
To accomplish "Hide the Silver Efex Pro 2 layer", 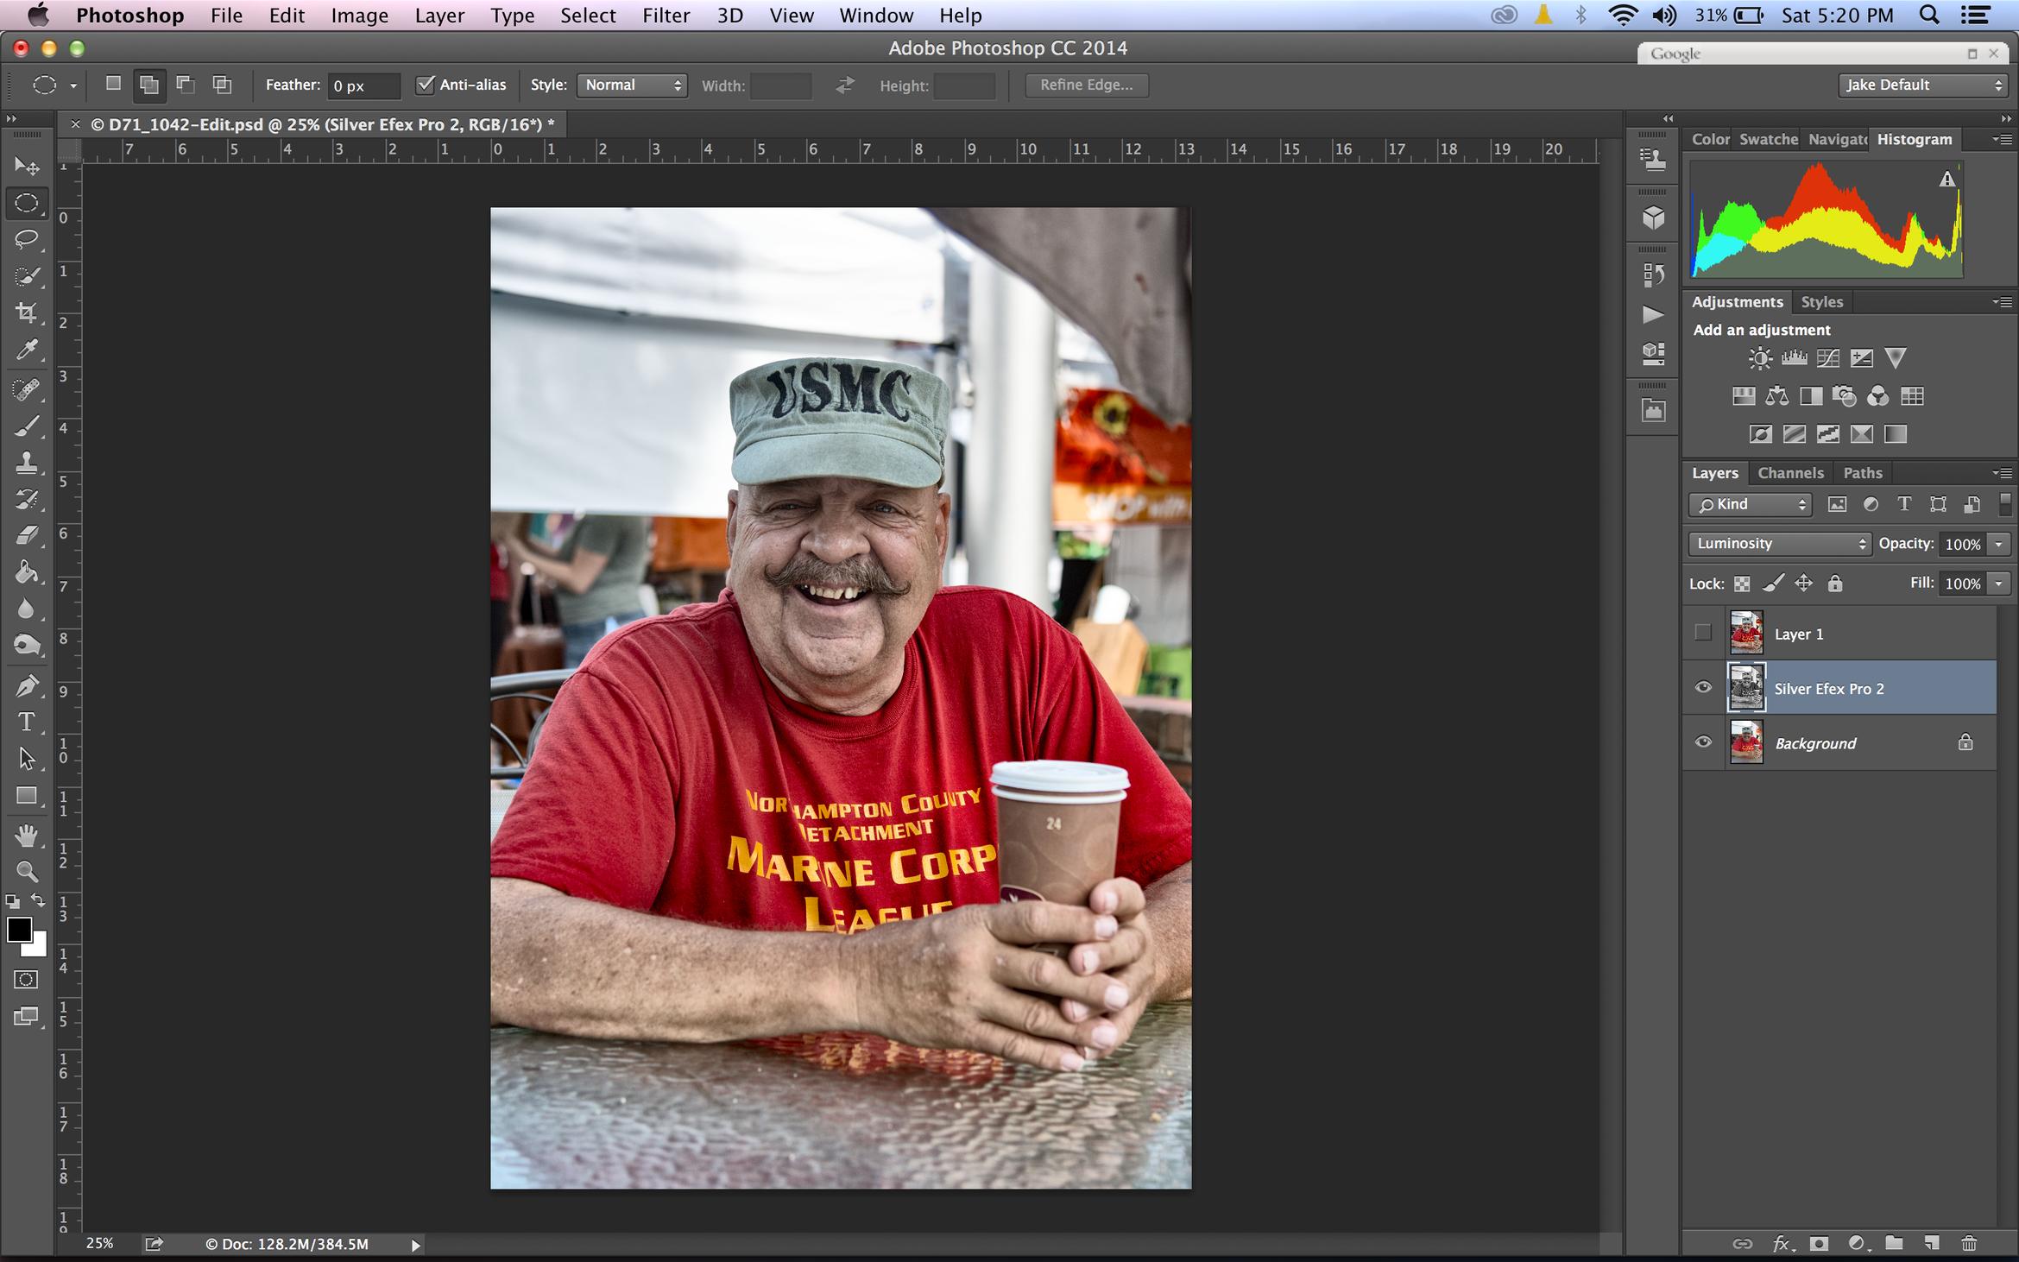I will [1703, 688].
